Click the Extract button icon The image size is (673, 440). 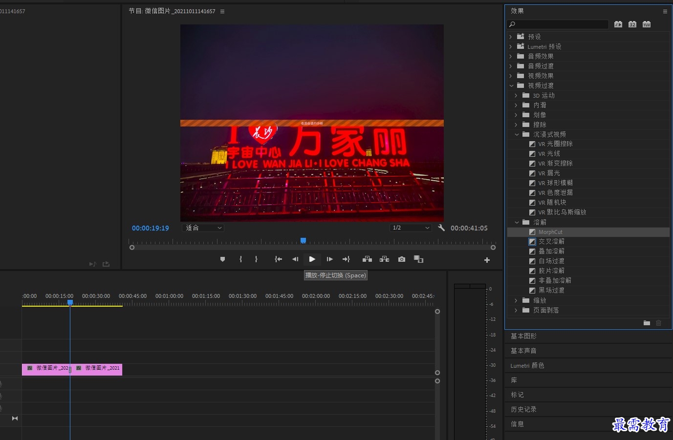coord(385,259)
